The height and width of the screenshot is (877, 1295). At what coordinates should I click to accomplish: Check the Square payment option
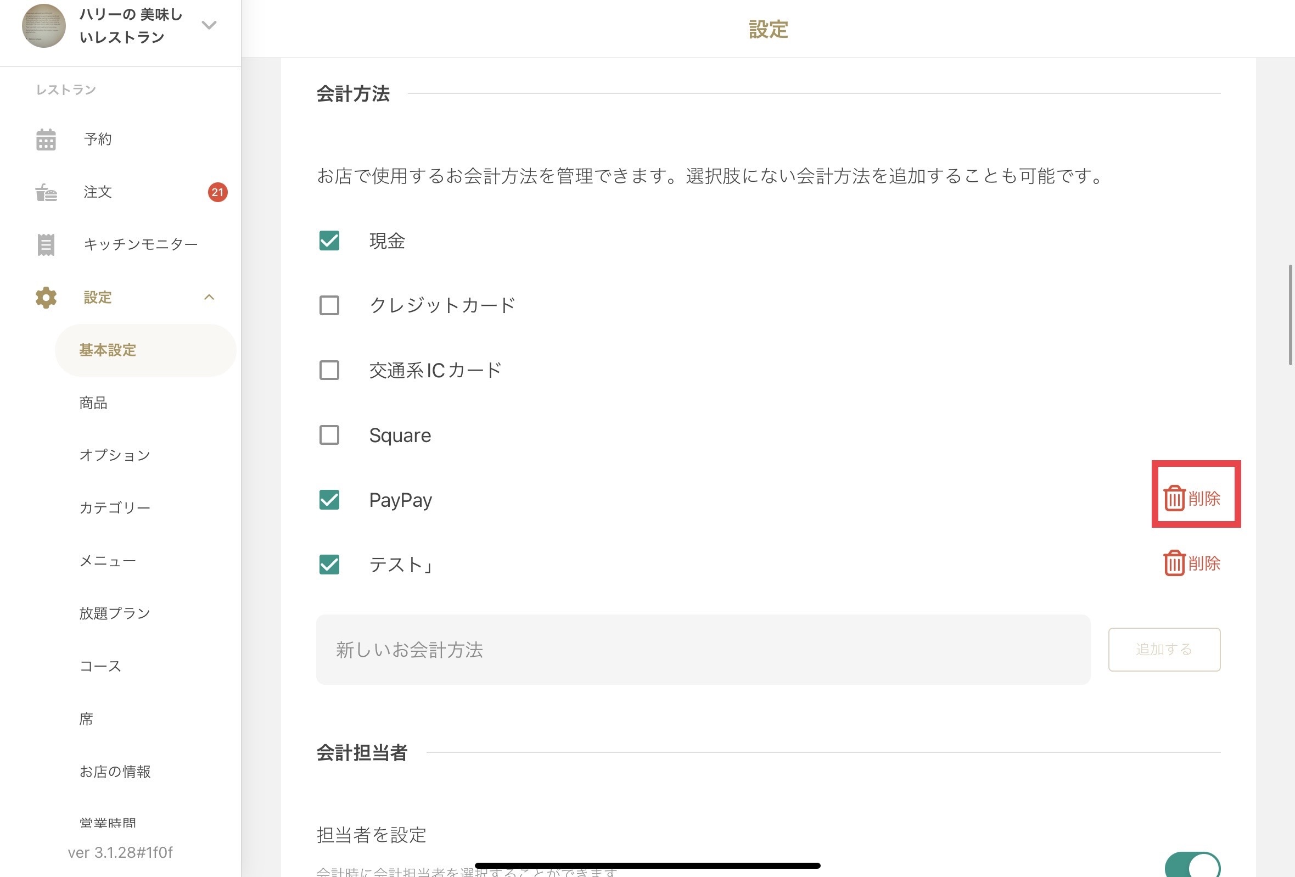329,435
